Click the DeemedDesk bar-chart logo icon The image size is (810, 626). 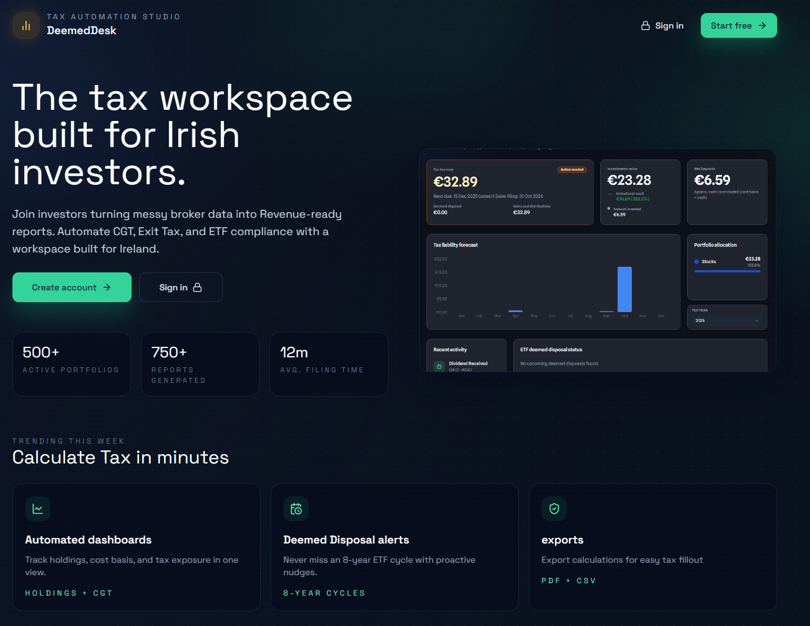[x=25, y=25]
